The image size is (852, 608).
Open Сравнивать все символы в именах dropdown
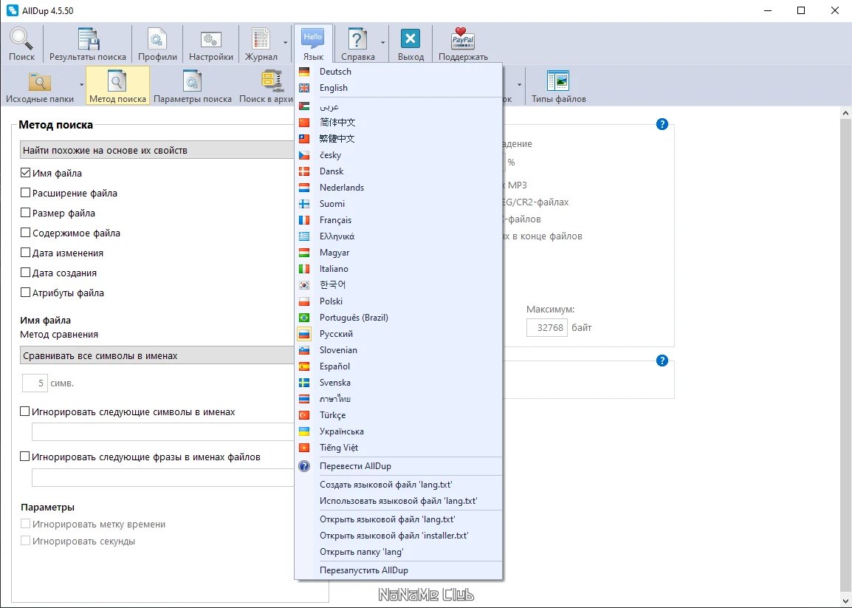coord(157,355)
